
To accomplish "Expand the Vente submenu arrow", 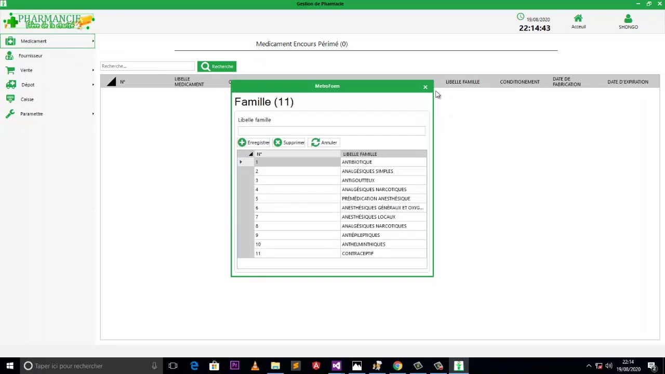I will tap(93, 70).
